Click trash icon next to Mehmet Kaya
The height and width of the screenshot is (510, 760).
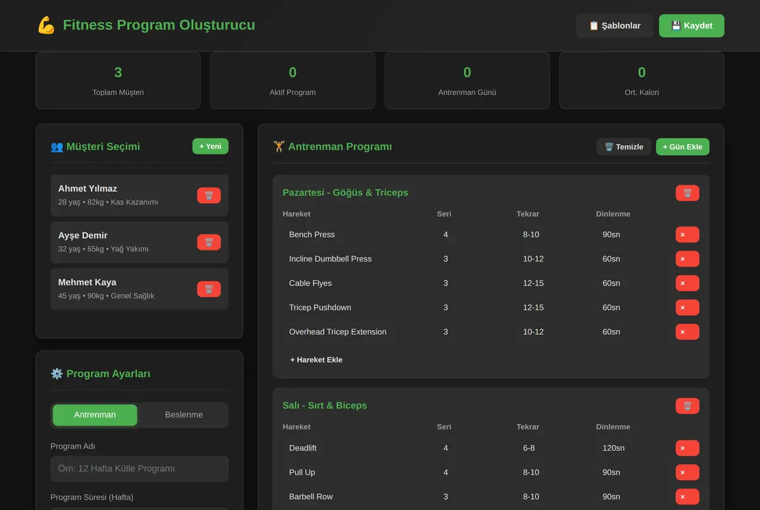(x=209, y=289)
